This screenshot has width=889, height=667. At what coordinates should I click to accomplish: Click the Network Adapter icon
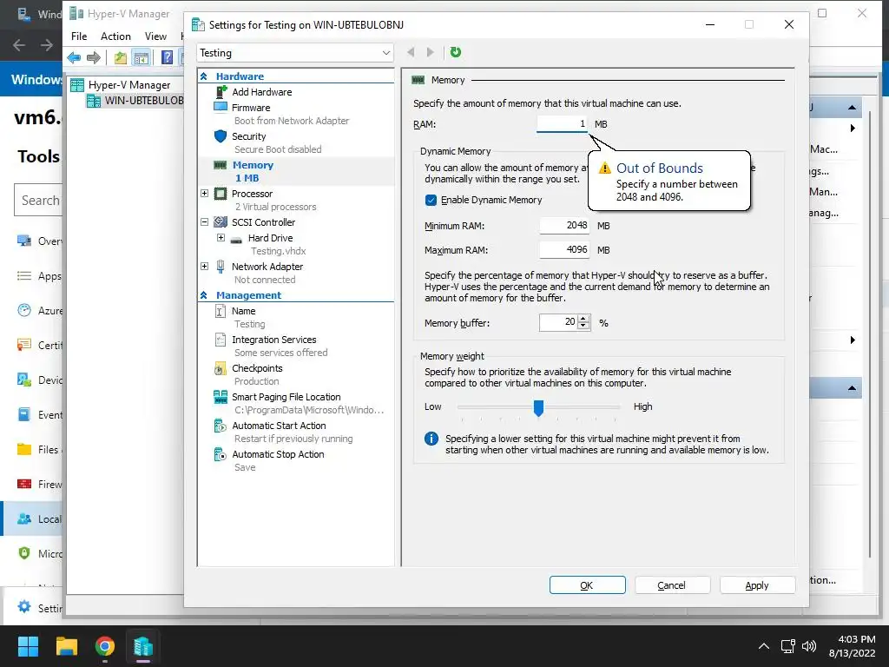click(x=221, y=267)
